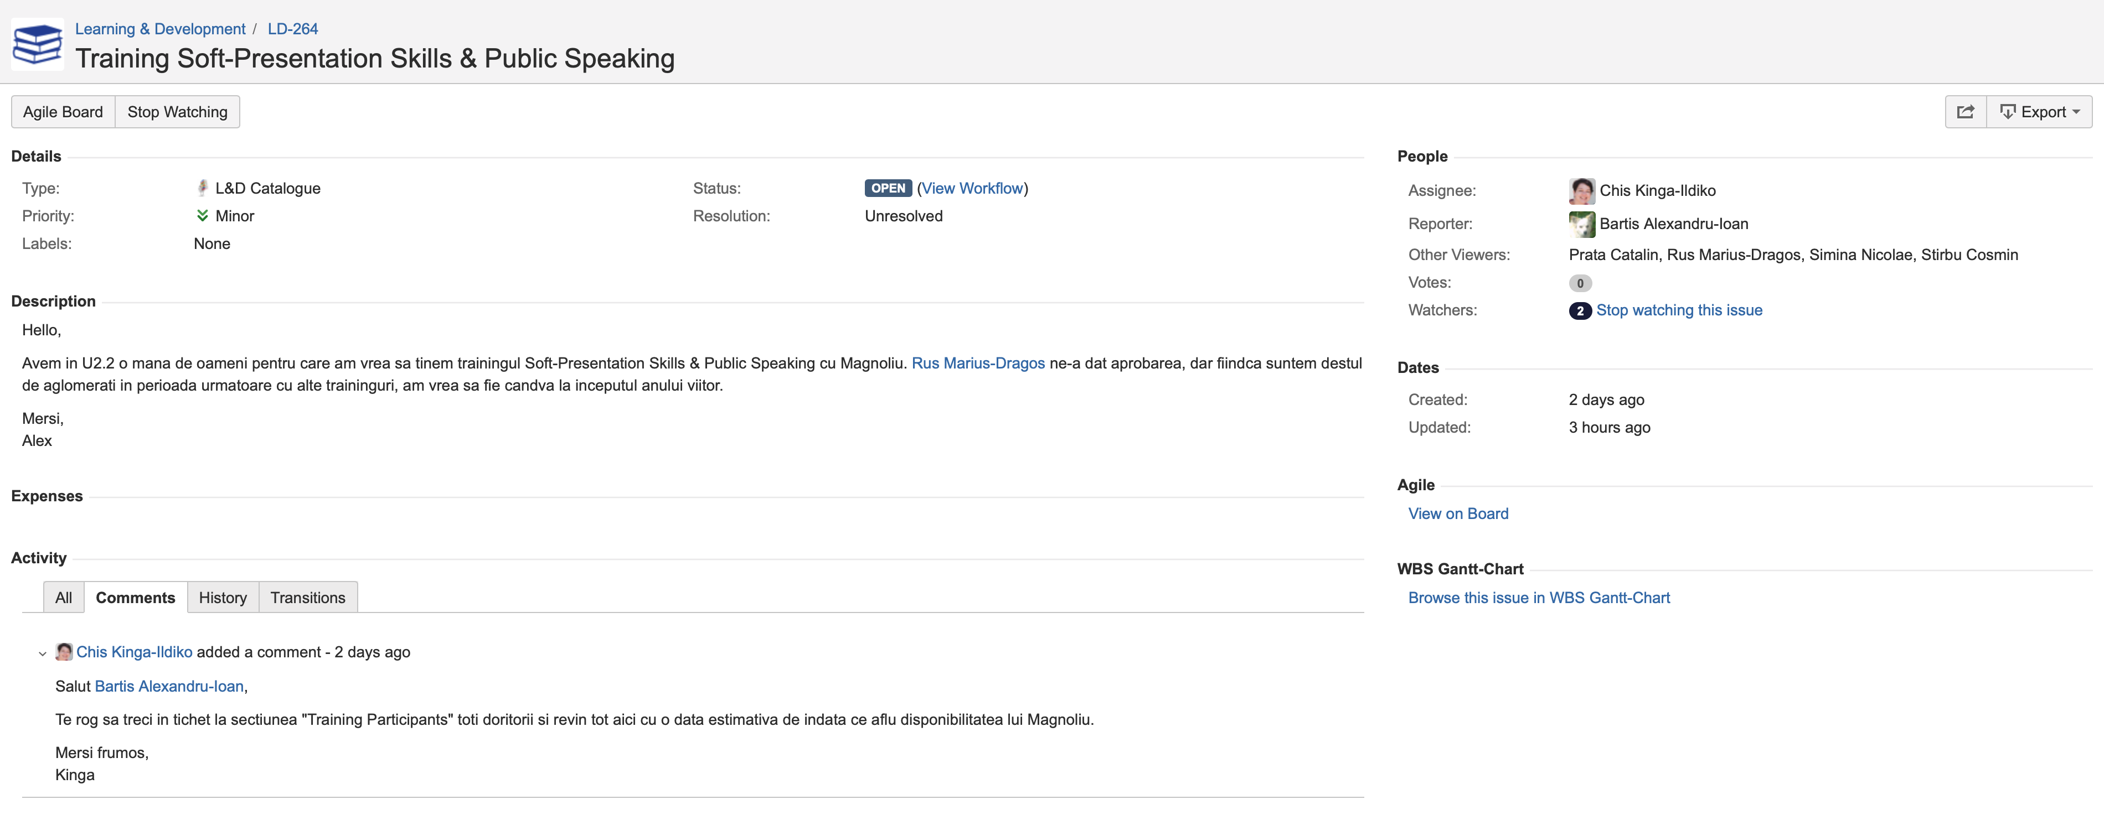Select the Comments activity tab
Screen dimensions: 2104x820
[136, 597]
